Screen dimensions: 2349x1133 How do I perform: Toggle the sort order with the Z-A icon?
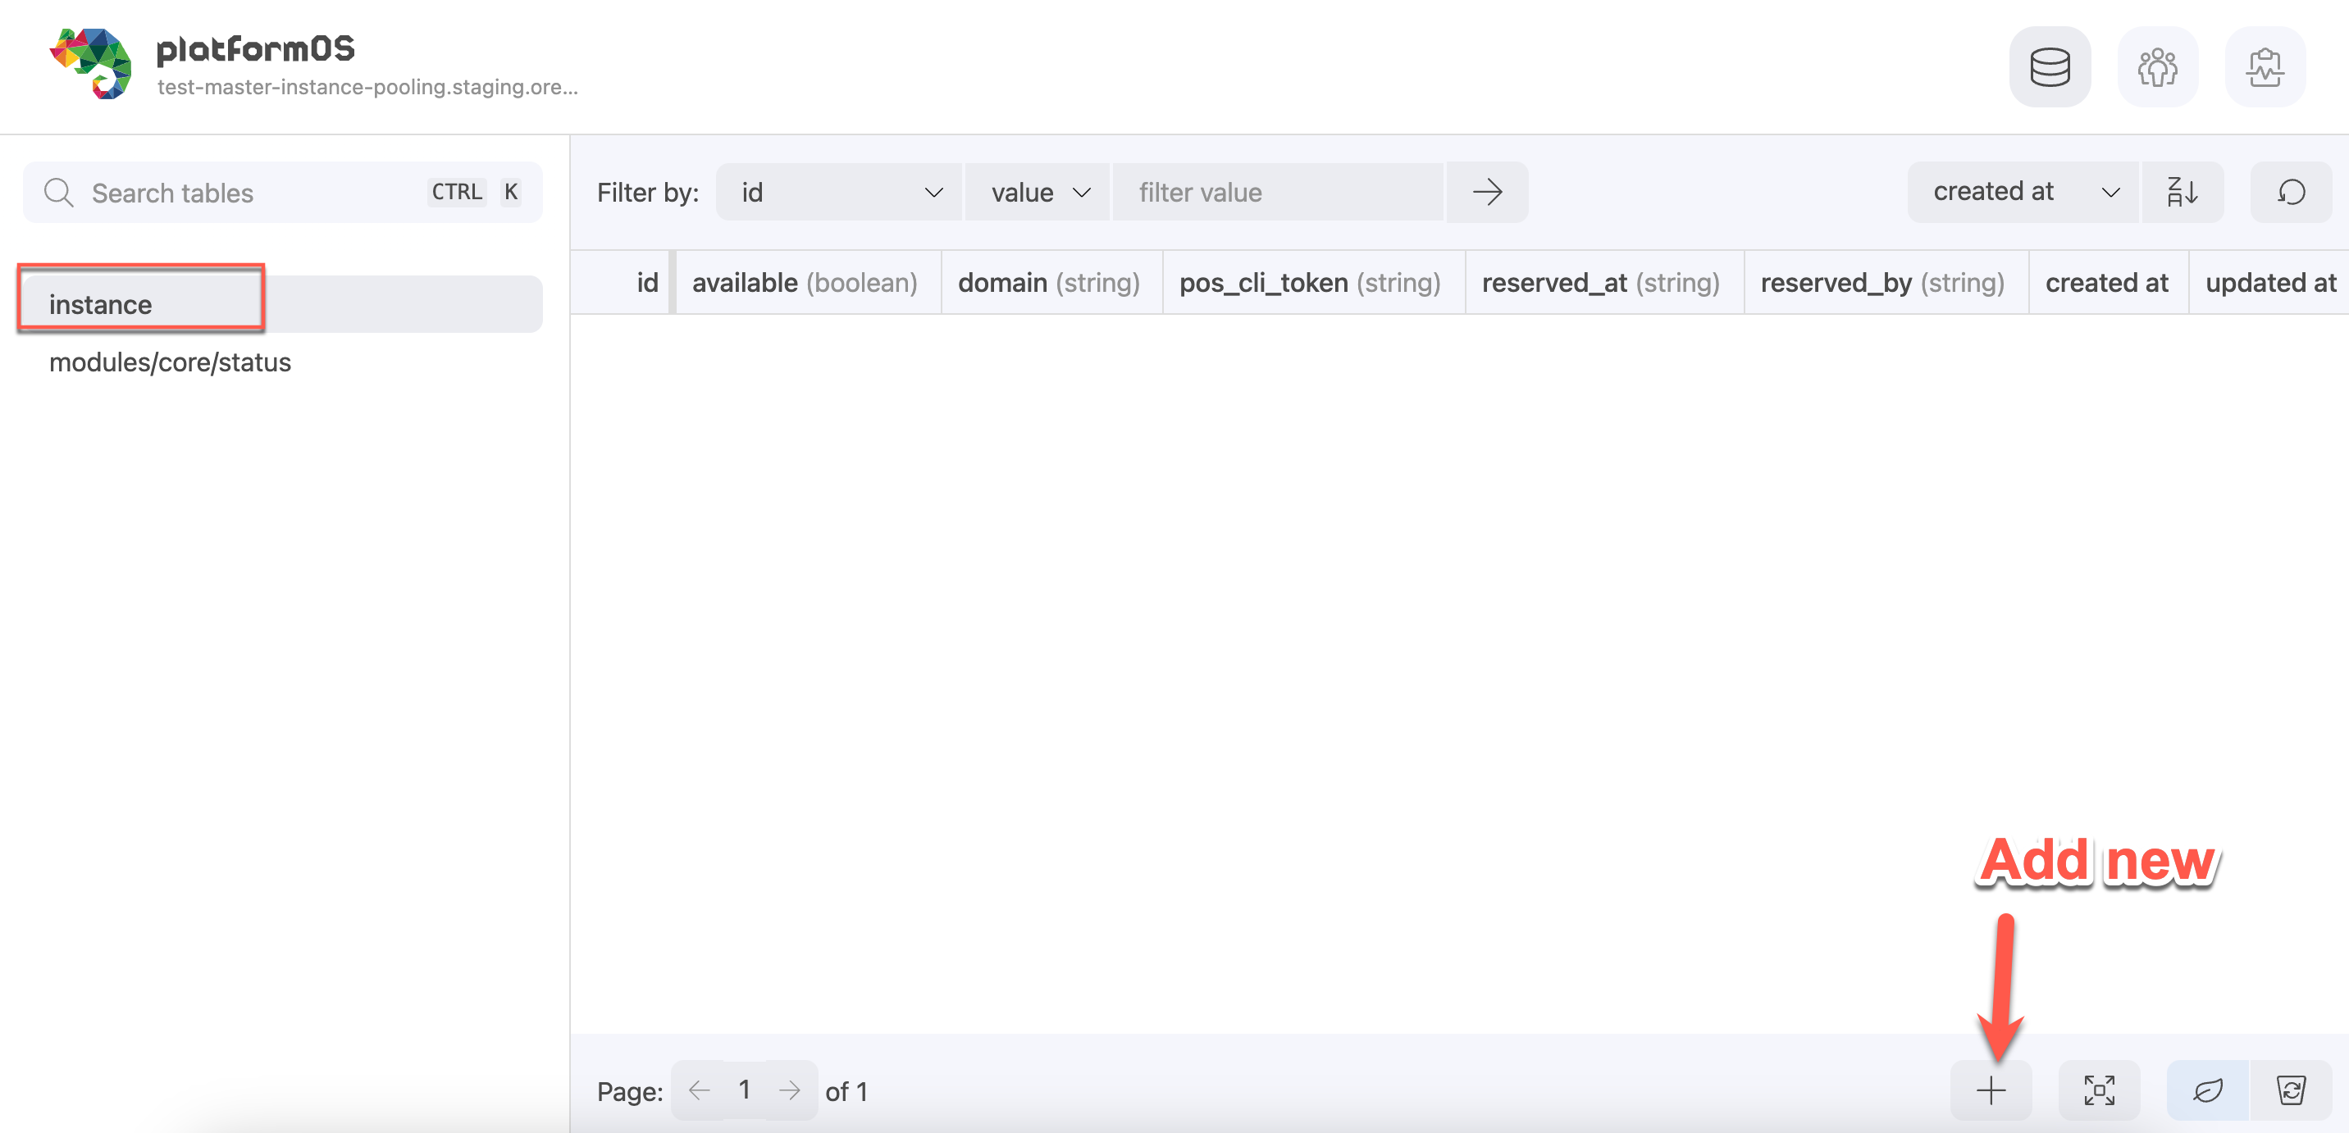(x=2183, y=191)
